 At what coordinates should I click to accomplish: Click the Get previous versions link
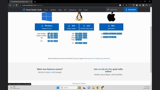pyautogui.click(x=79, y=83)
